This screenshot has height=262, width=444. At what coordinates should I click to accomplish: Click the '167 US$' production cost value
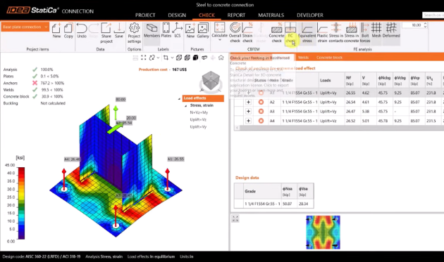point(179,70)
